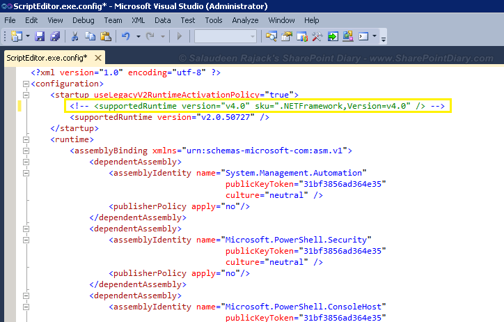The image size is (504, 322).
Task: Open the Window menu
Action: pyautogui.click(x=281, y=20)
